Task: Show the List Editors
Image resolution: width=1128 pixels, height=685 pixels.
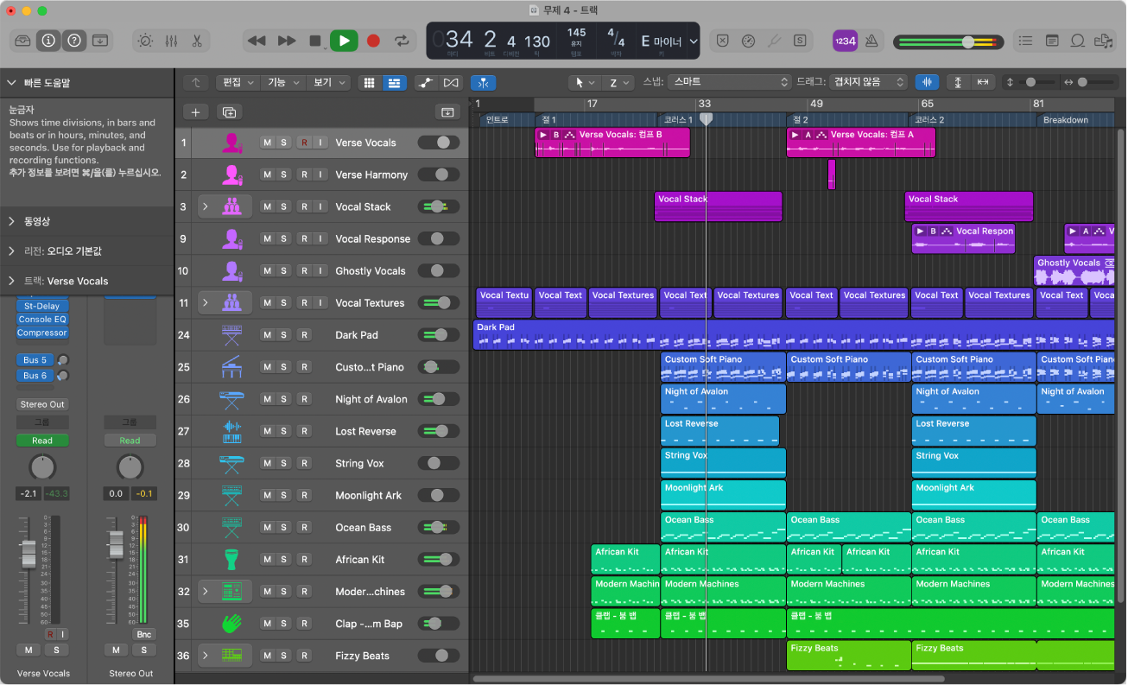Action: coord(1024,41)
